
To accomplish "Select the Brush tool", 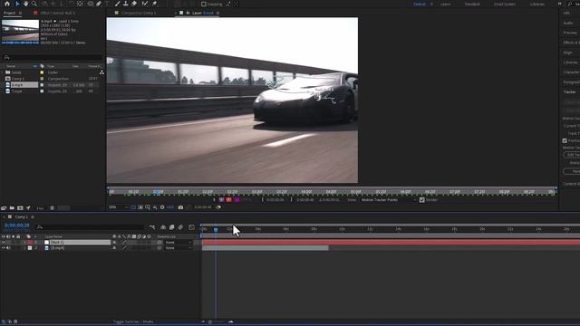I will point(117,4).
